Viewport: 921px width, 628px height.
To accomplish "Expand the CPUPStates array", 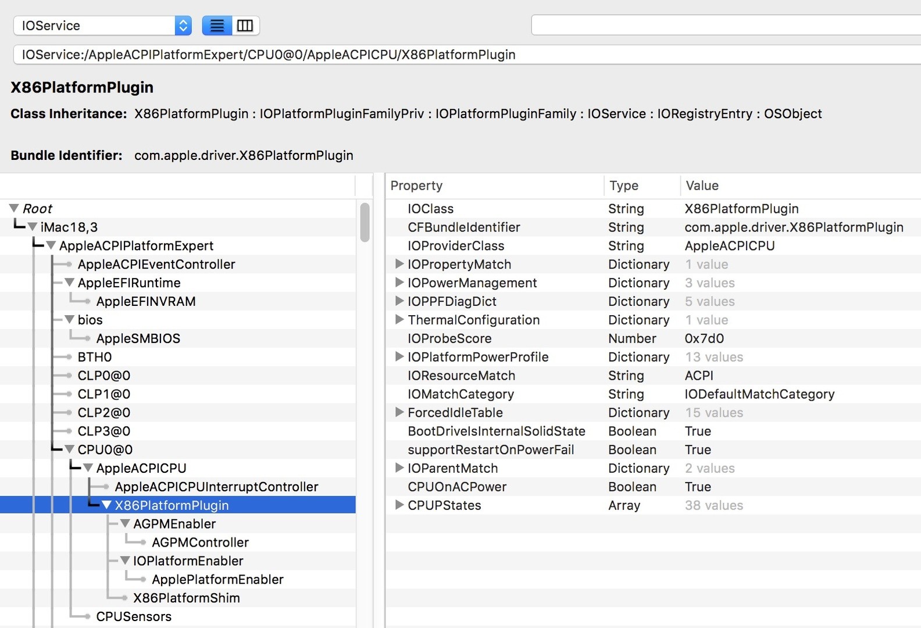I will [399, 505].
